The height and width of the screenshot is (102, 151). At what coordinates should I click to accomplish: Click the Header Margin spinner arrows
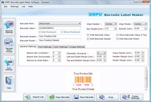(143, 57)
